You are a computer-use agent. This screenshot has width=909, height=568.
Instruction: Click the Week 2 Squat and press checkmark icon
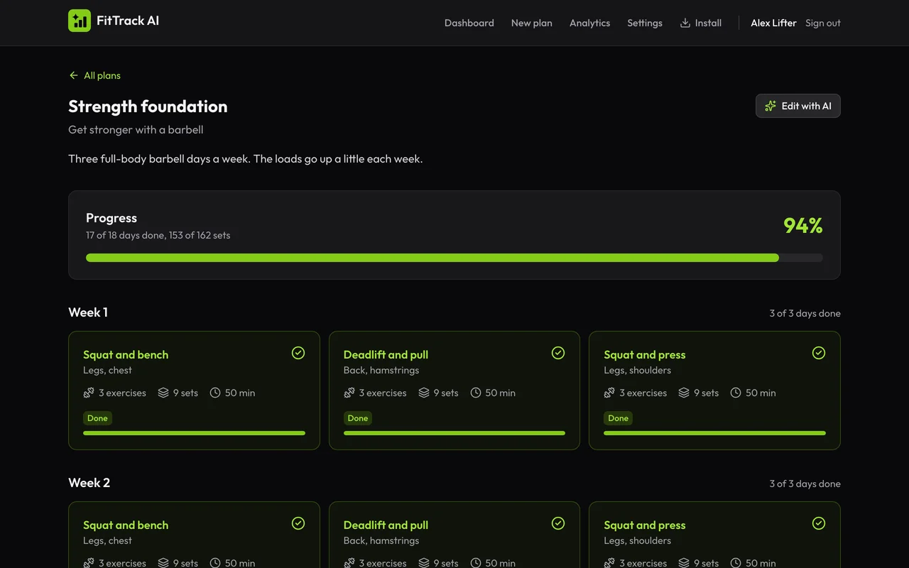point(819,523)
